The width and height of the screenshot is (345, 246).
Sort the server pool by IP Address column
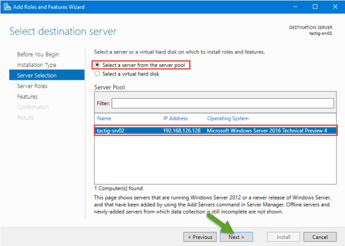[175, 118]
